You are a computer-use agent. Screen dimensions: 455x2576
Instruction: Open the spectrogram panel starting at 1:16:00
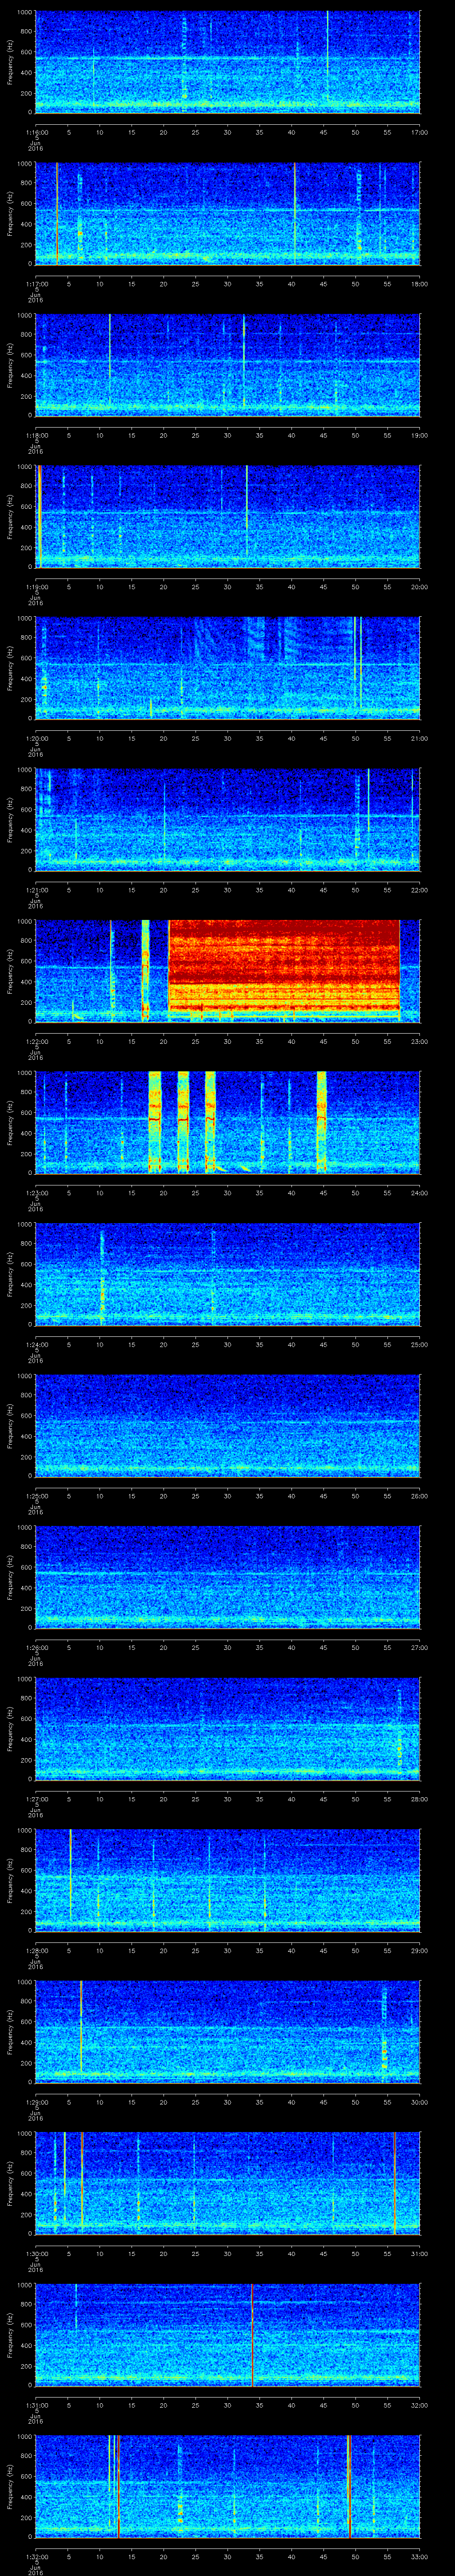228,62
